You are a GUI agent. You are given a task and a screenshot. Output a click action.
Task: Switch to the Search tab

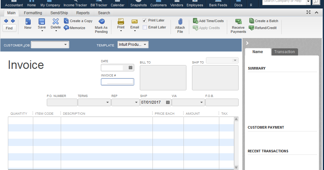tap(104, 13)
